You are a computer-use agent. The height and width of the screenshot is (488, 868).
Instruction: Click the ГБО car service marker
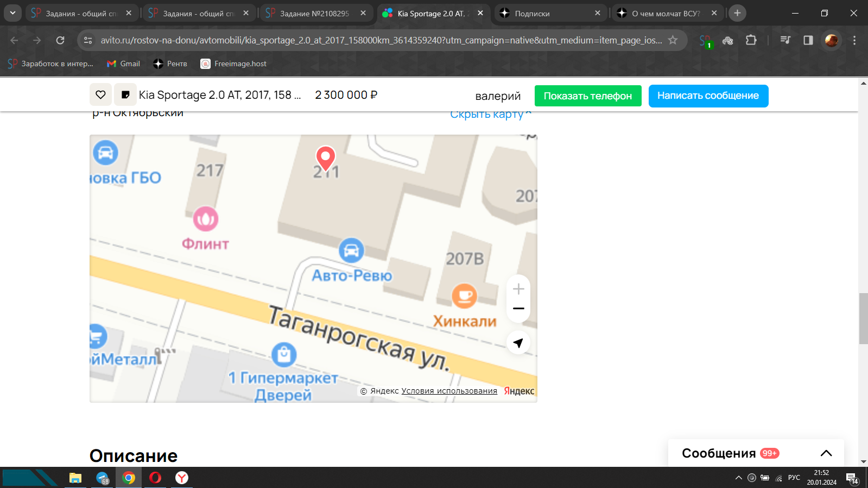[105, 153]
